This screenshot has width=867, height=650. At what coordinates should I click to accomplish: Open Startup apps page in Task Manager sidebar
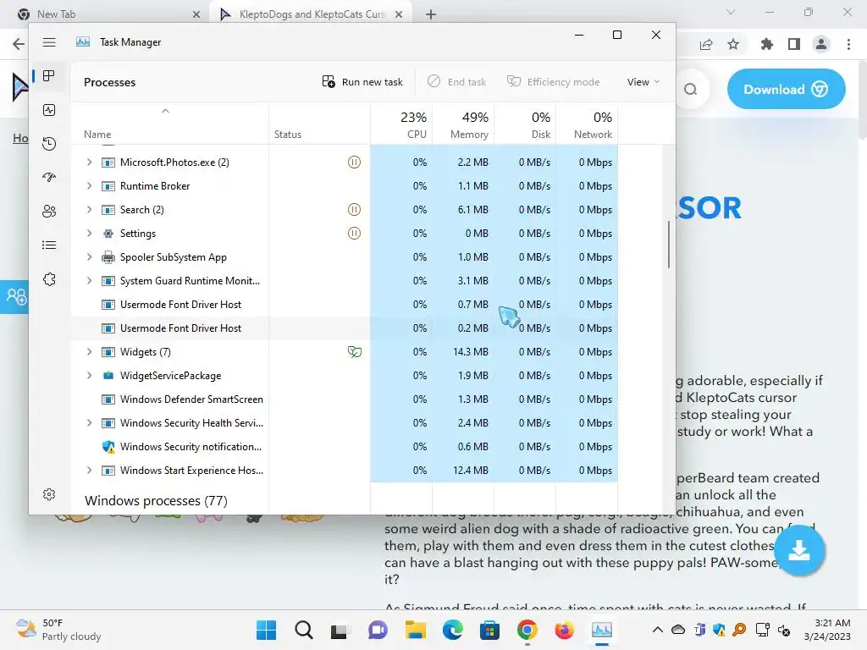pyautogui.click(x=49, y=178)
